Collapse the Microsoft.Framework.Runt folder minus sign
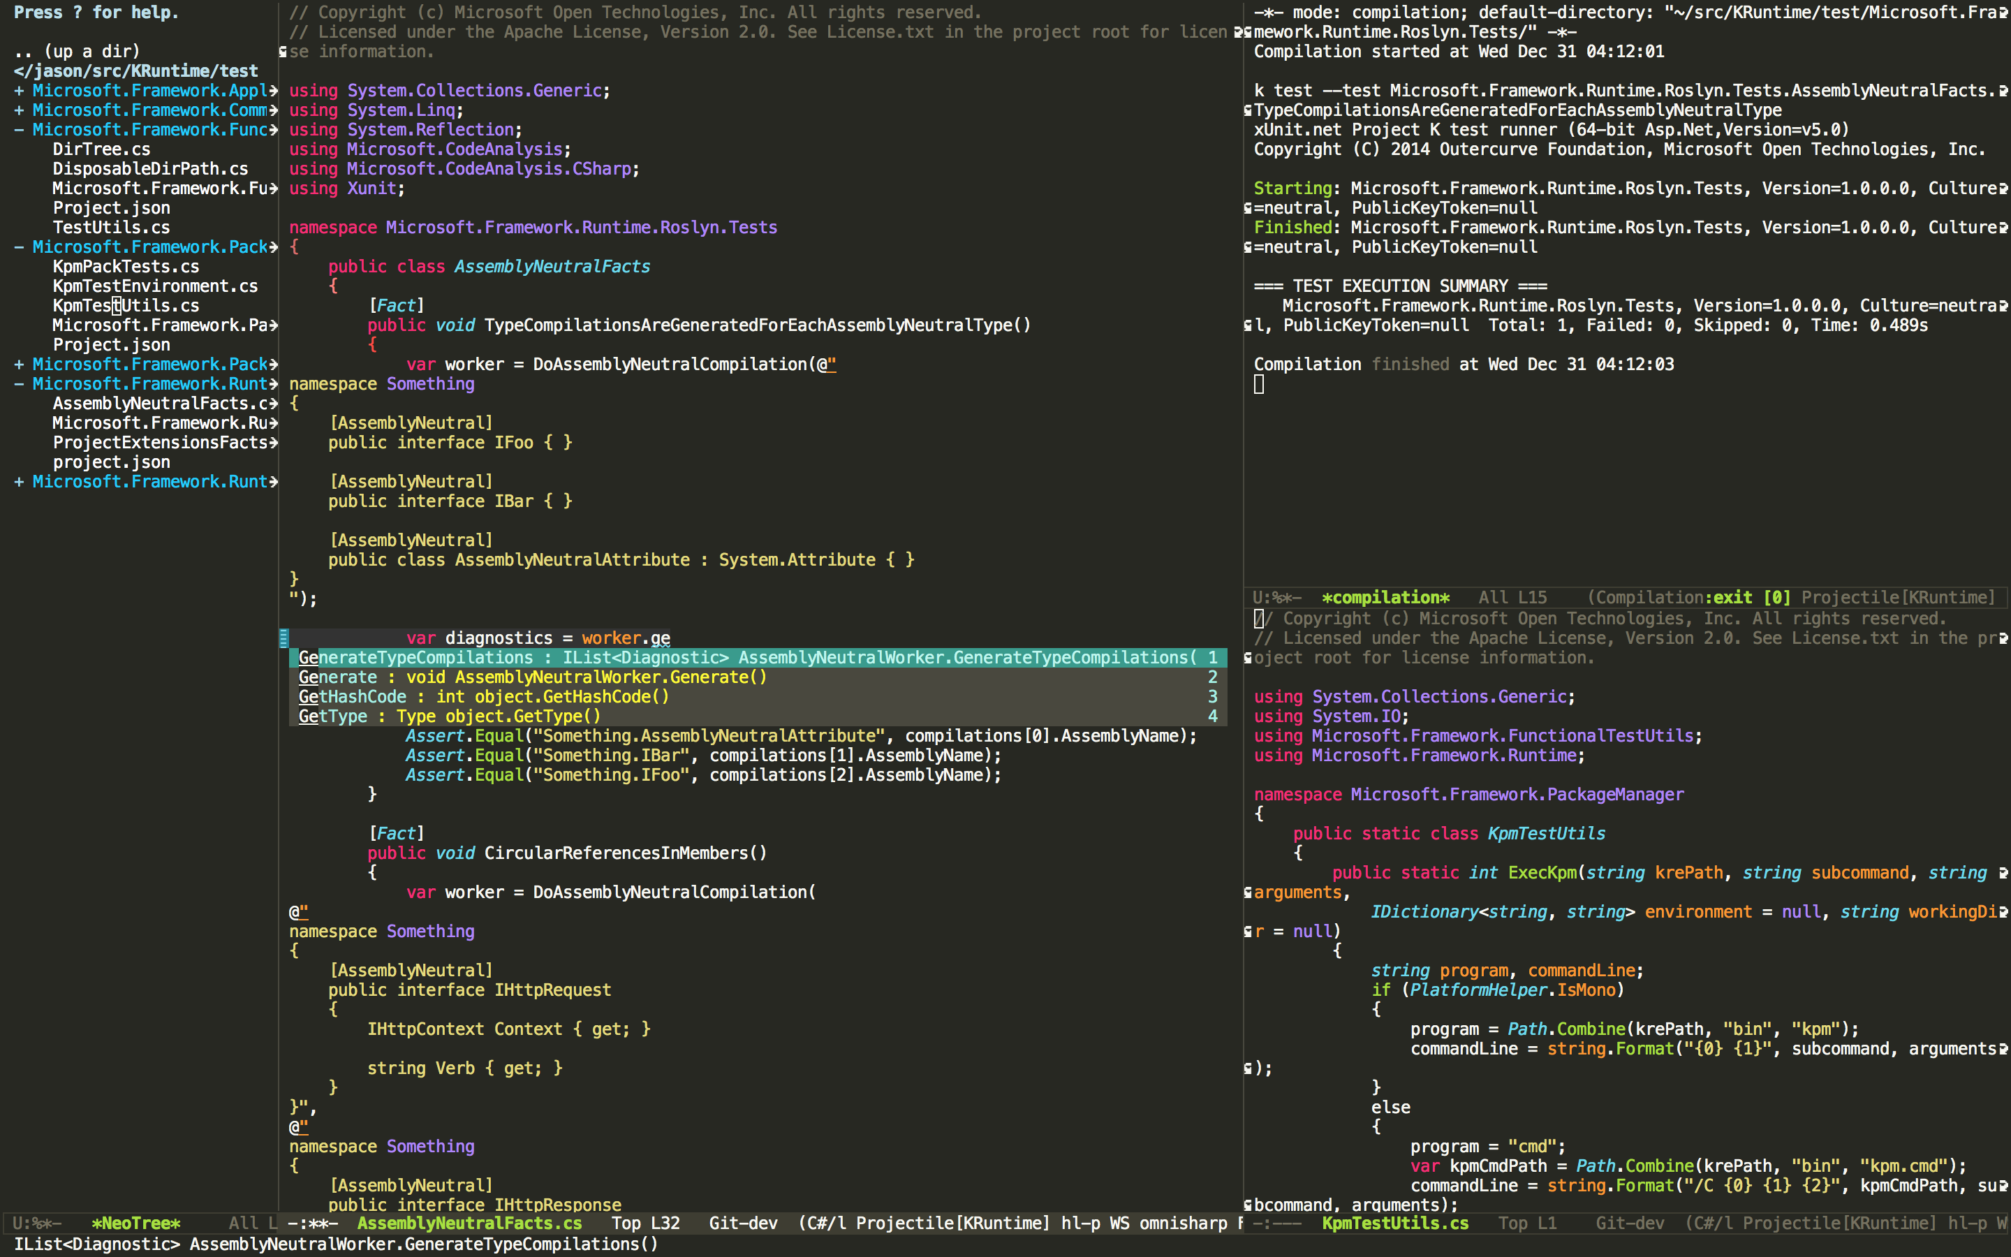This screenshot has width=2011, height=1257. point(18,384)
